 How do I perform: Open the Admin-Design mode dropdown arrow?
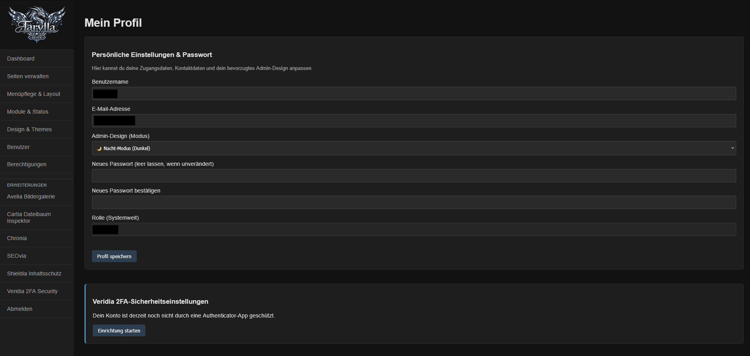pyautogui.click(x=732, y=148)
